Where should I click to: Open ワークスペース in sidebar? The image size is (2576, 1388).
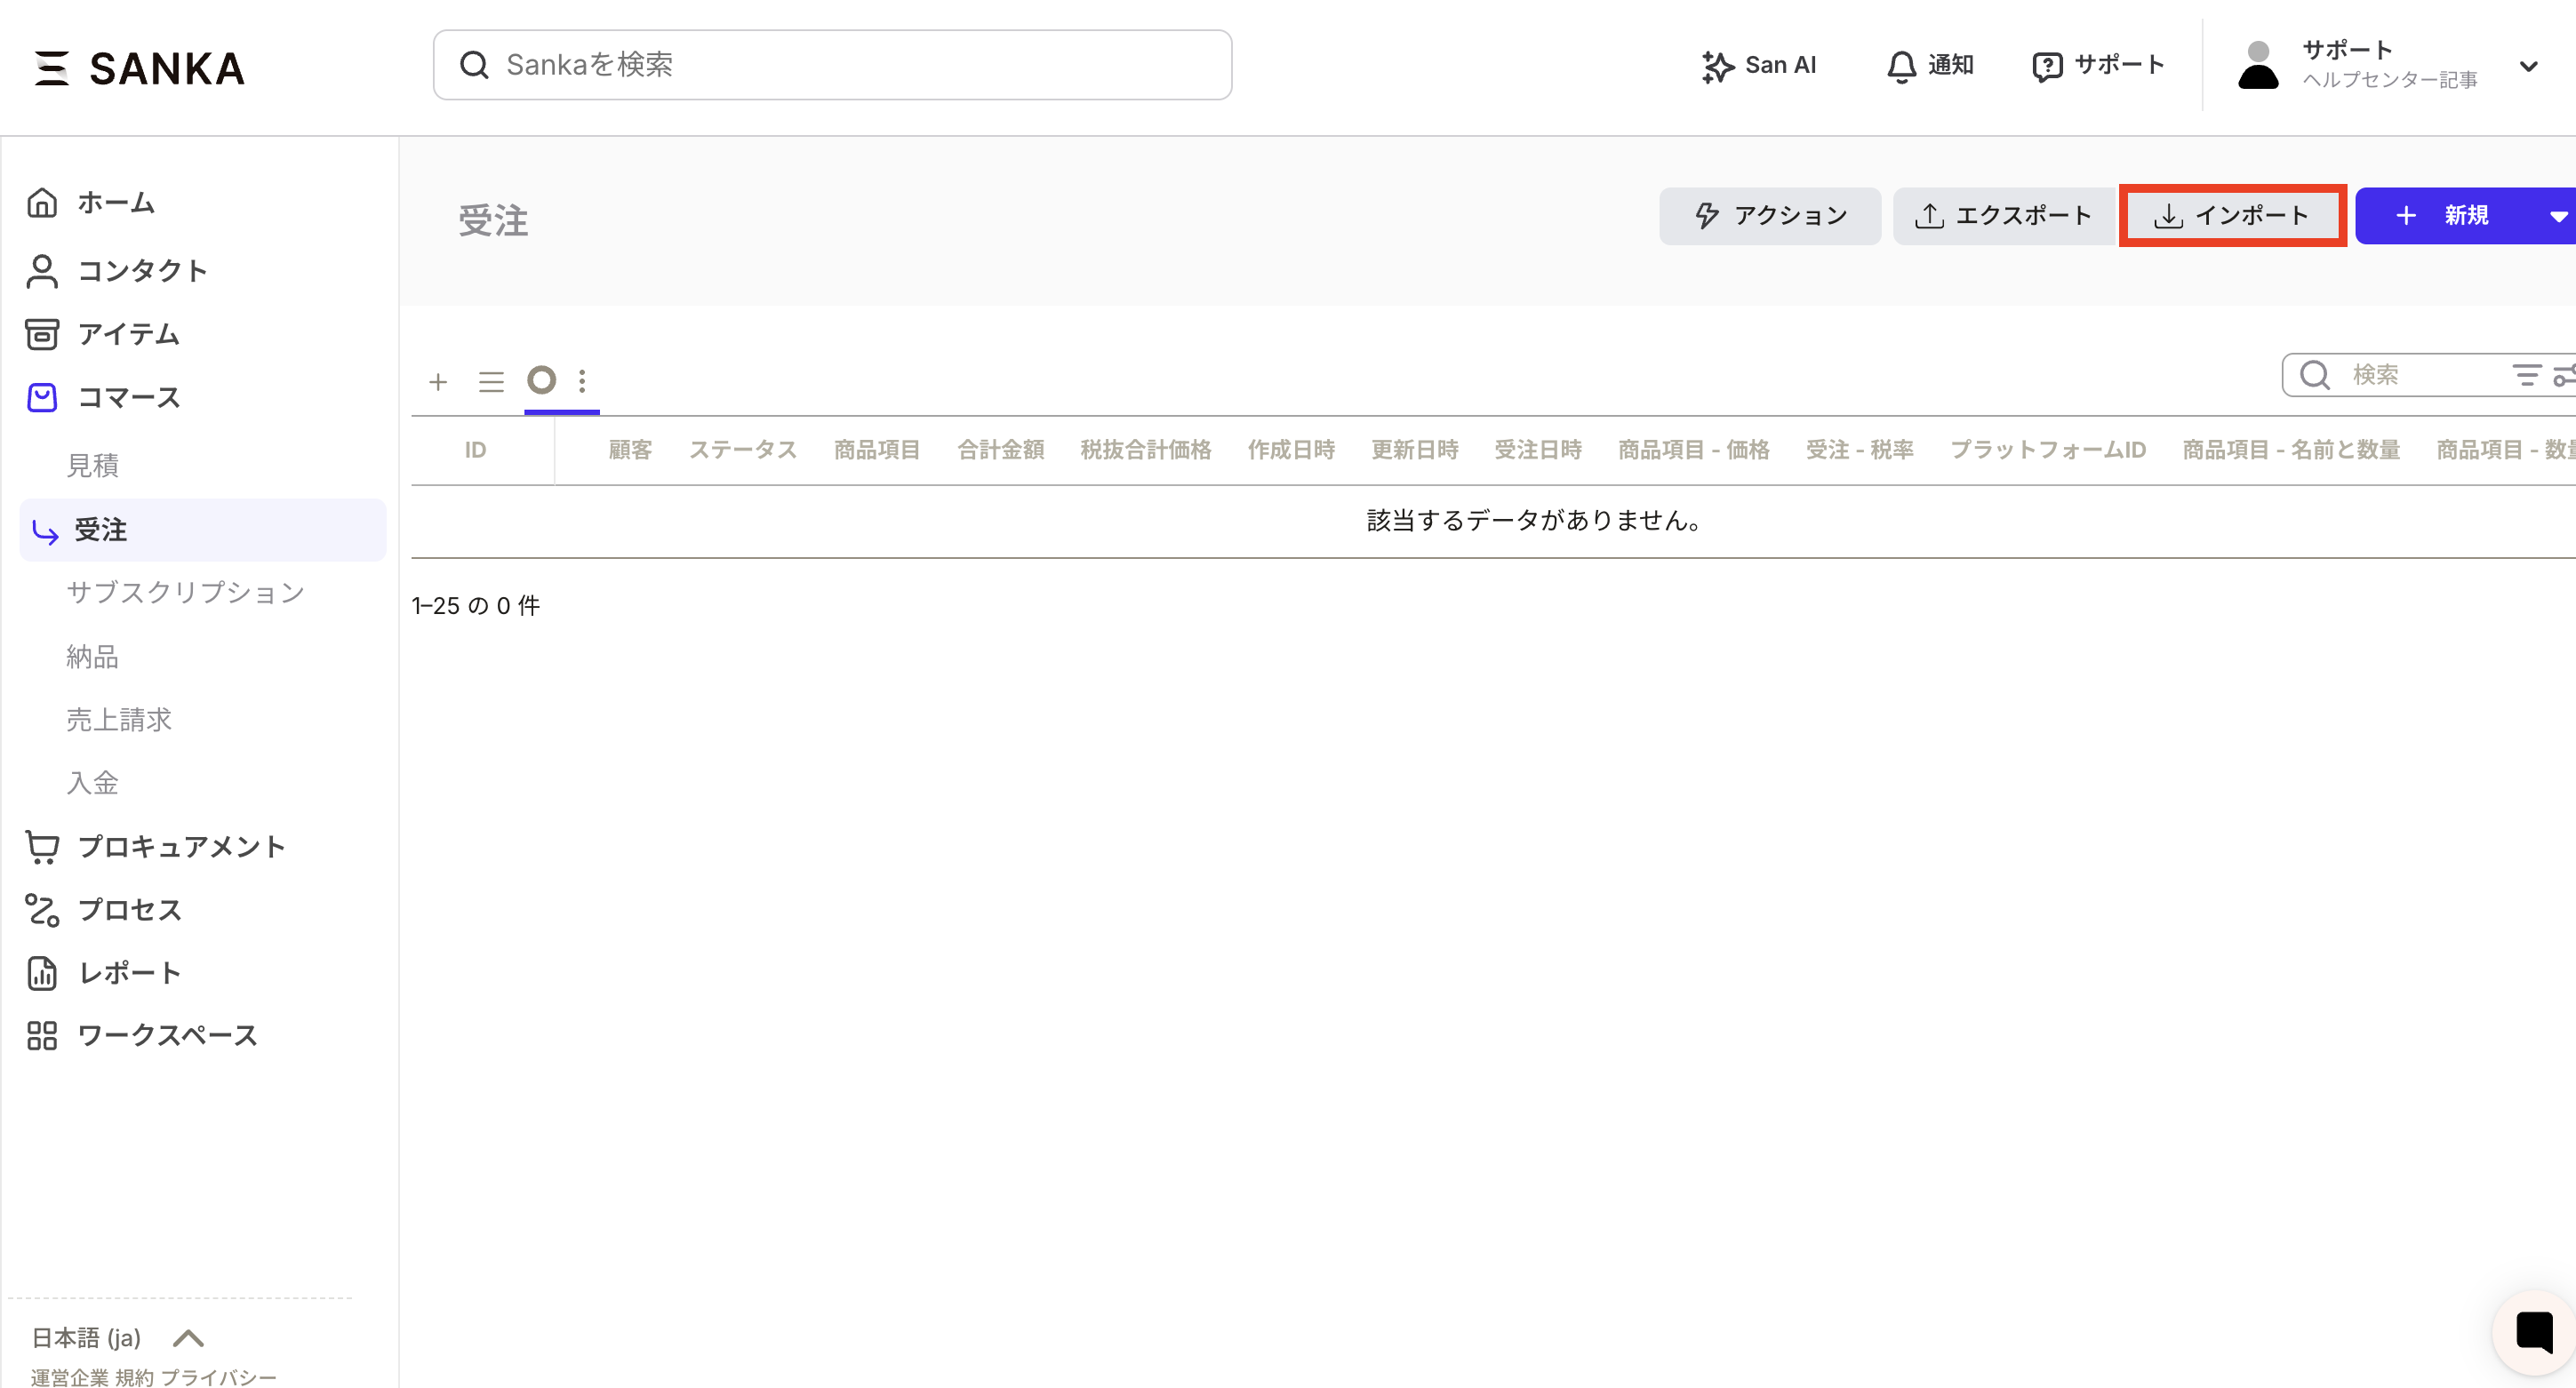click(x=142, y=1035)
